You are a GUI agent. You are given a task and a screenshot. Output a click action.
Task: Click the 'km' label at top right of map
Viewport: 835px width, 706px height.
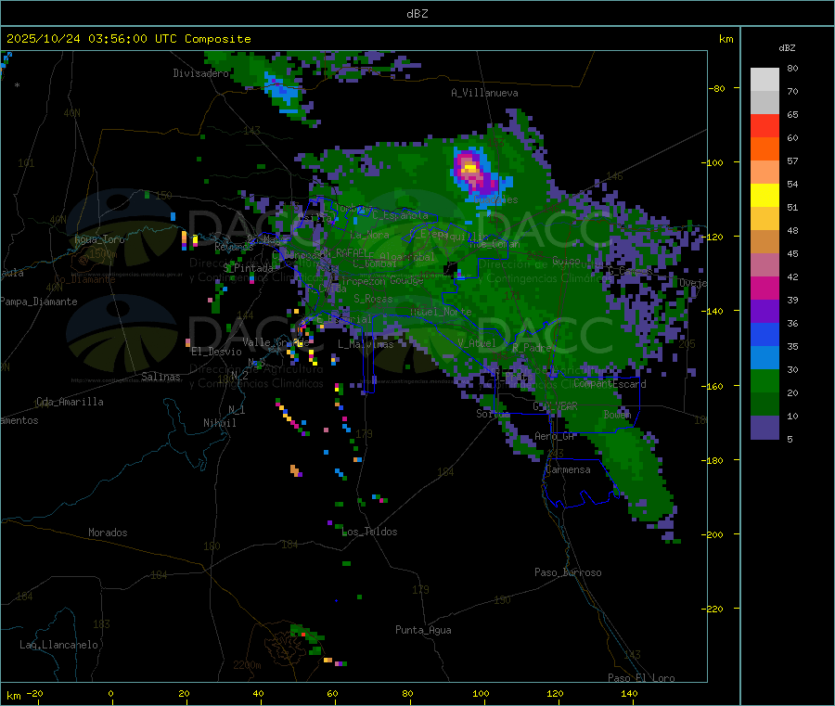pos(726,39)
